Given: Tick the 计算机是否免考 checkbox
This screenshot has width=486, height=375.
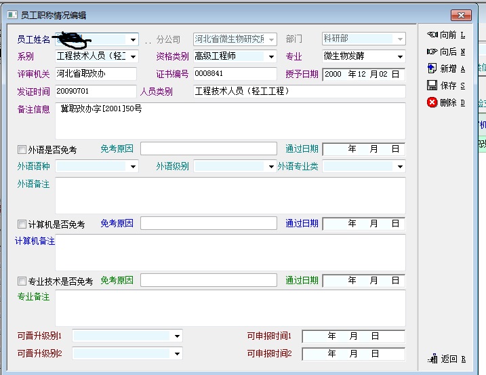Looking at the screenshot, I should (22, 224).
